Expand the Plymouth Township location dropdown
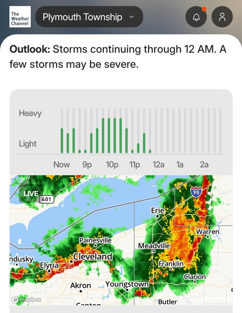 coord(89,17)
